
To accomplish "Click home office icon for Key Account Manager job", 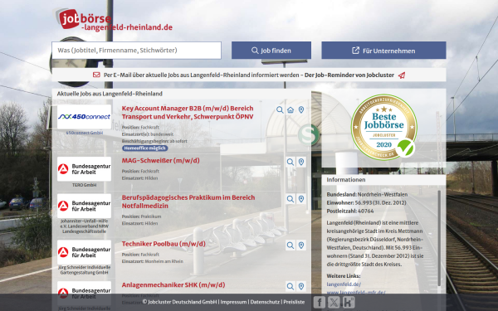I will [290, 109].
